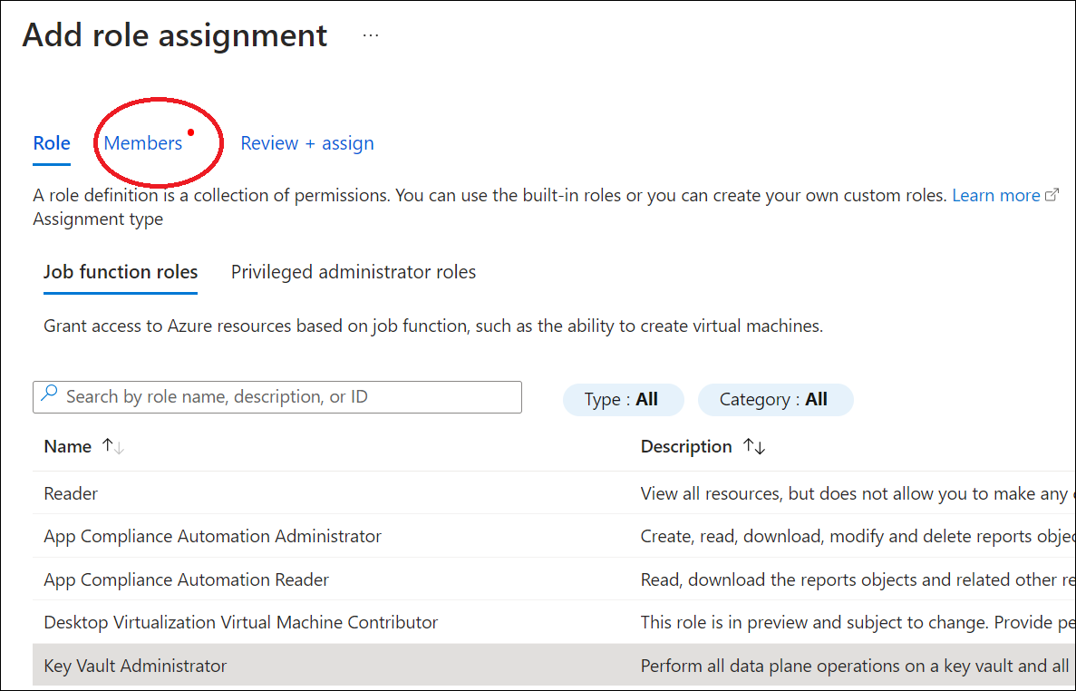
Task: Open the Learn more link
Action: tap(995, 195)
